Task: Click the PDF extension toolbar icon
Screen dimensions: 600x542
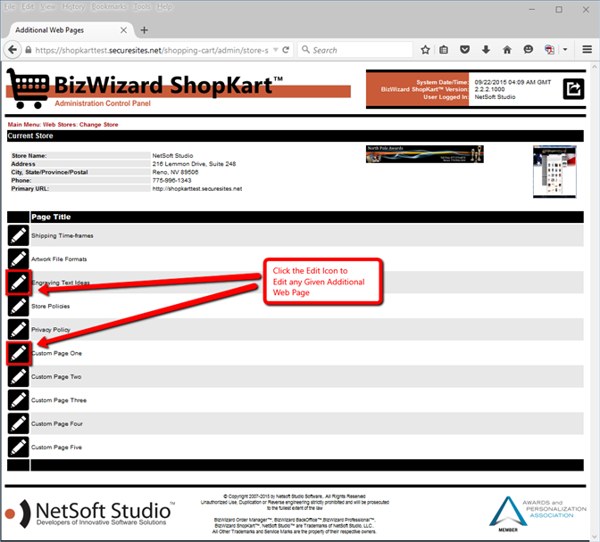Action: (549, 50)
